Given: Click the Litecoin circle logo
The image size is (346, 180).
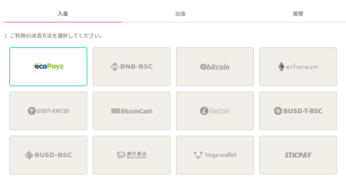Looking at the screenshot, I should point(204,111).
